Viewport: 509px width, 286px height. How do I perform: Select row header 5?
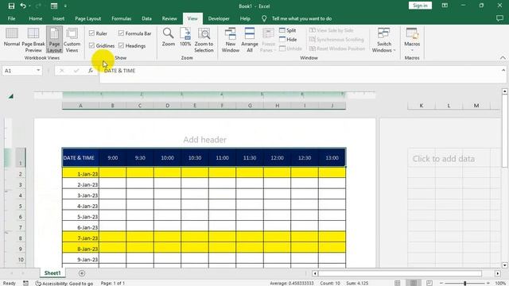pyautogui.click(x=20, y=206)
